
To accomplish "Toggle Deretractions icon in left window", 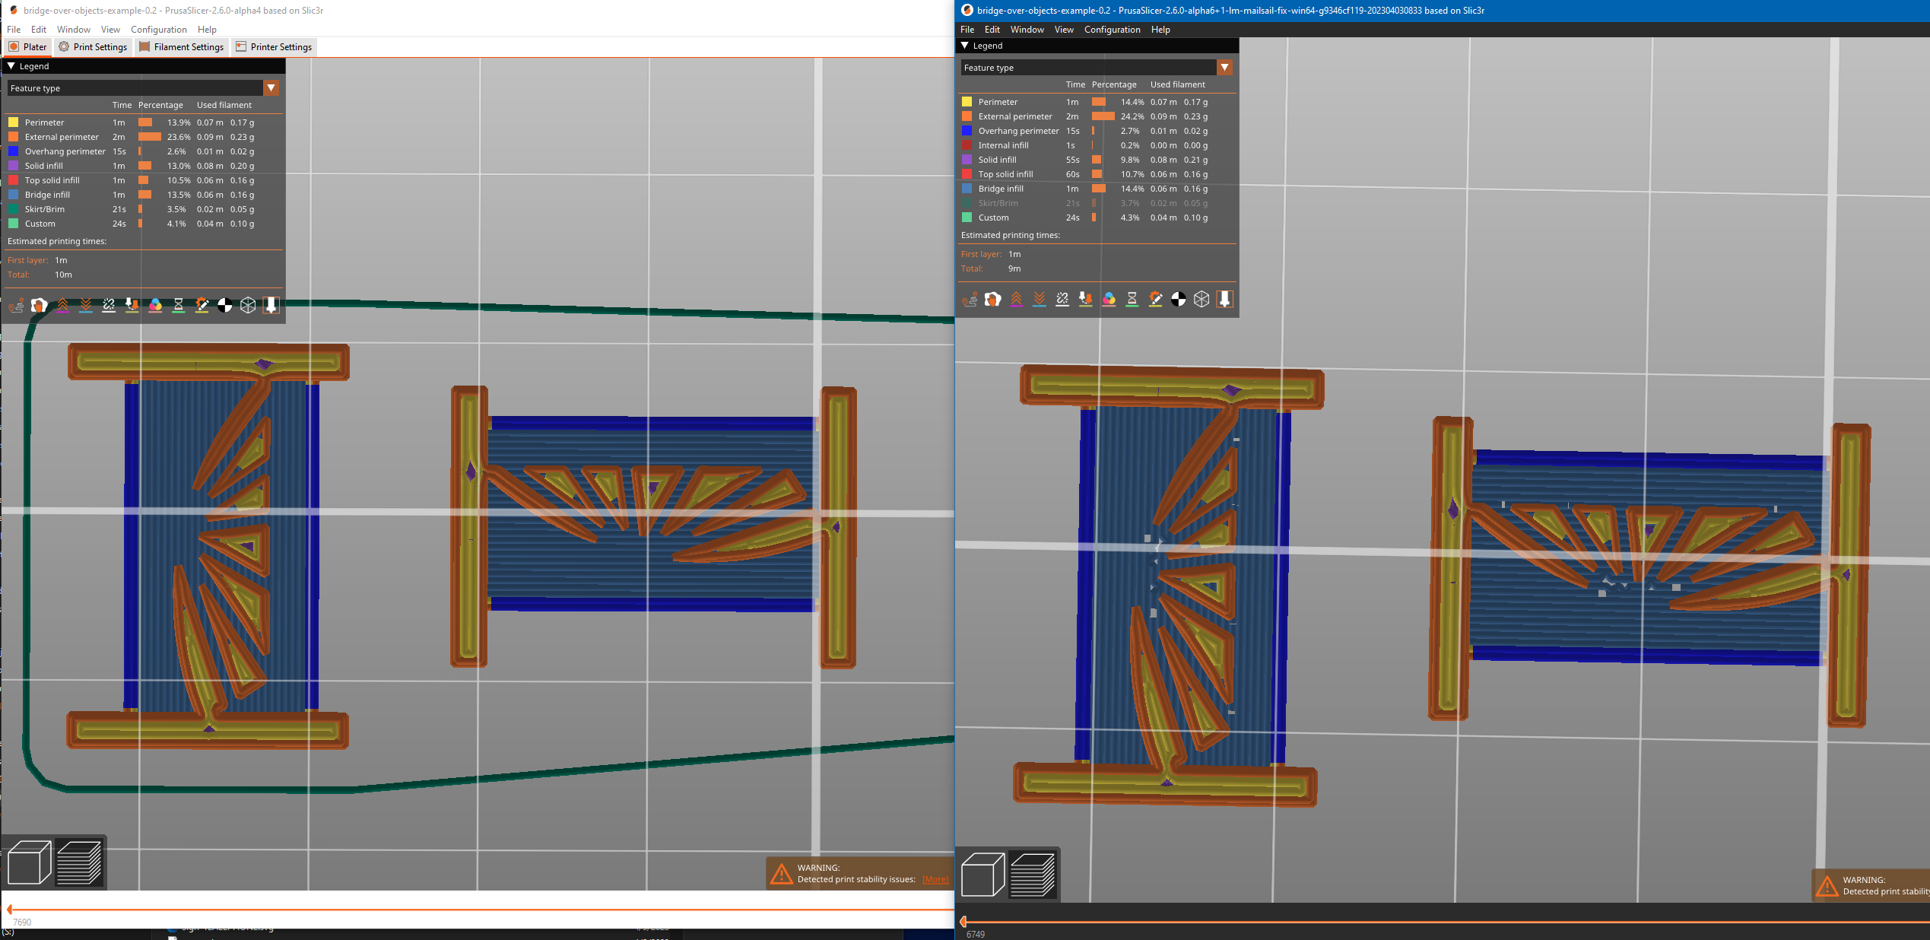I will (x=86, y=306).
